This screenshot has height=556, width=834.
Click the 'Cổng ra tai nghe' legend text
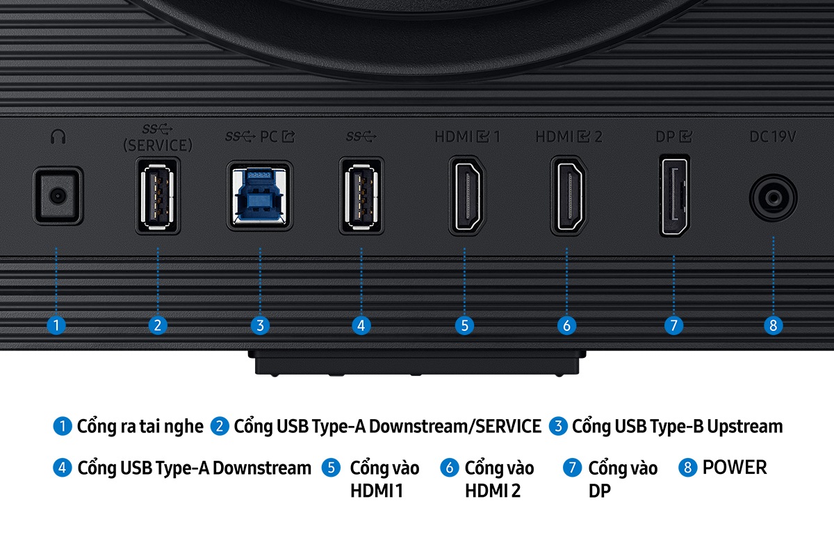pyautogui.click(x=140, y=426)
